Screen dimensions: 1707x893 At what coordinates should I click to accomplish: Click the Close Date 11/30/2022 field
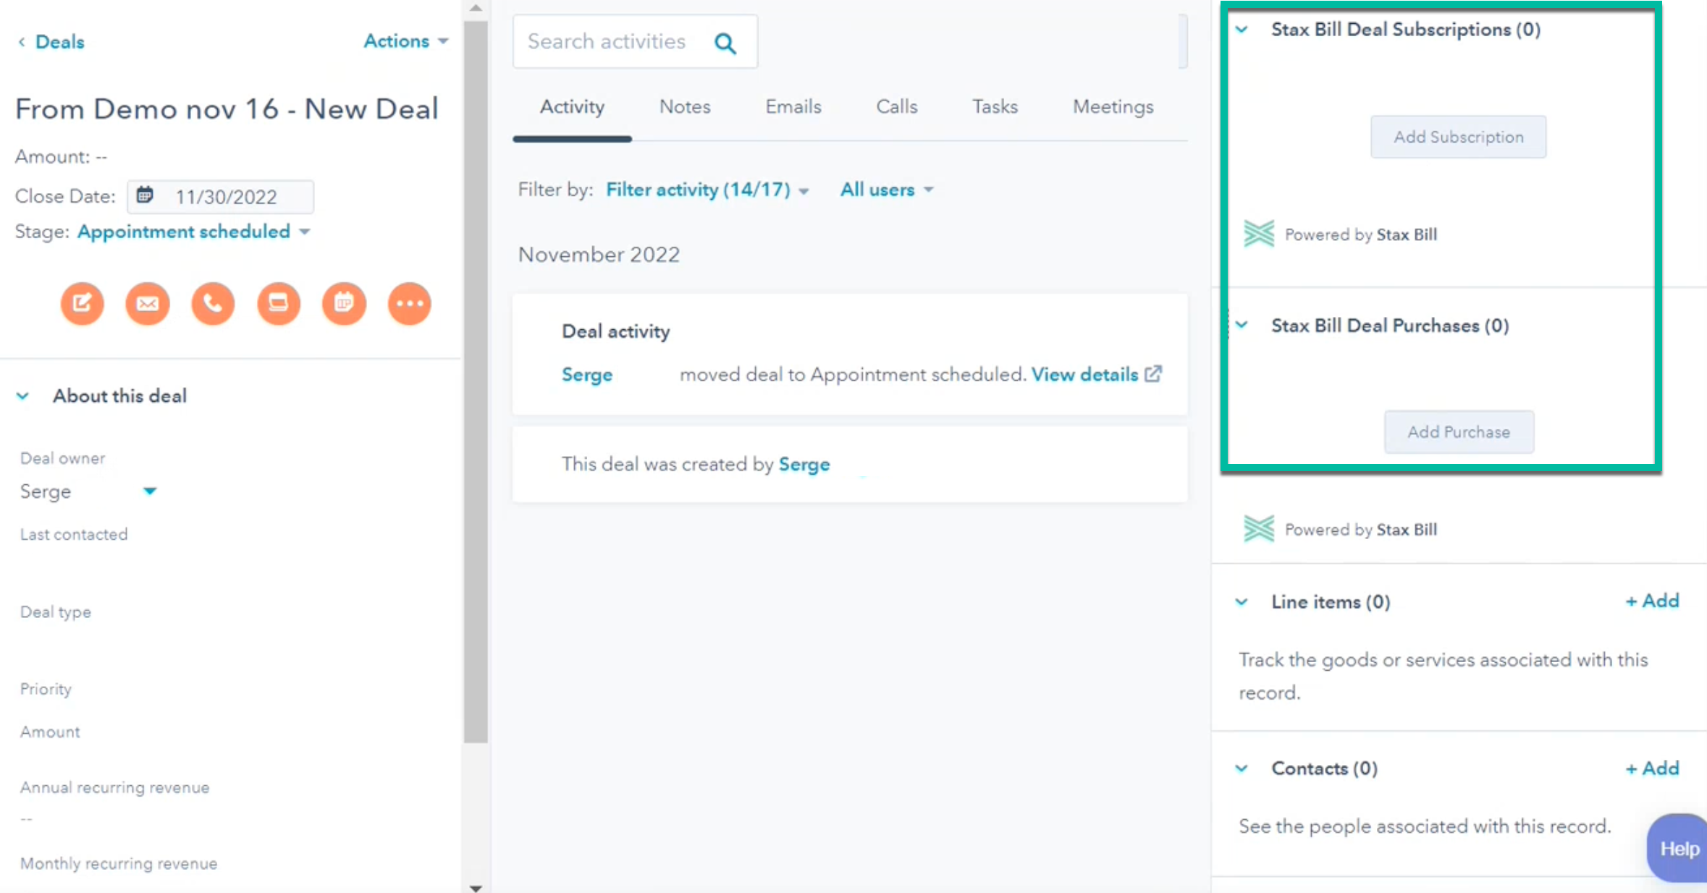click(x=221, y=197)
